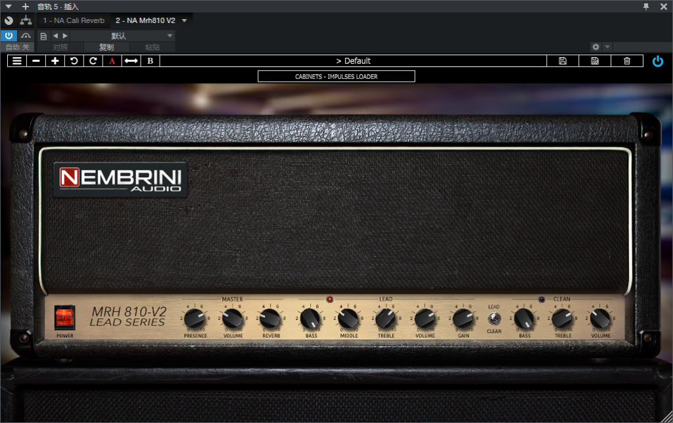Viewport: 673px width, 423px height.
Task: Click the 粘贴 paste button
Action: coord(152,47)
